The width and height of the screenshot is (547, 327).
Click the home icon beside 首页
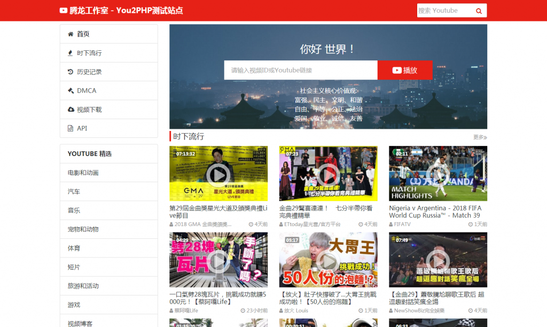click(x=70, y=34)
